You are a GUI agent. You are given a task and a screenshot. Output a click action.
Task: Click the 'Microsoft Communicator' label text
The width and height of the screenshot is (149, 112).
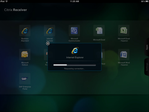pyautogui.click(x=74, y=40)
